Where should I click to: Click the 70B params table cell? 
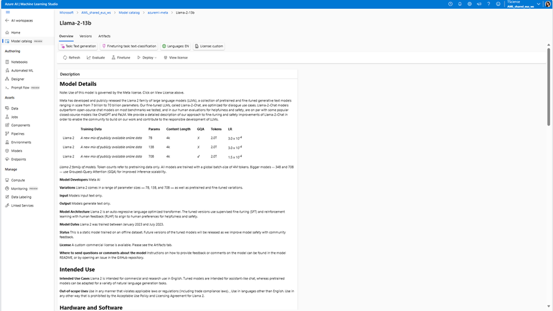151,156
